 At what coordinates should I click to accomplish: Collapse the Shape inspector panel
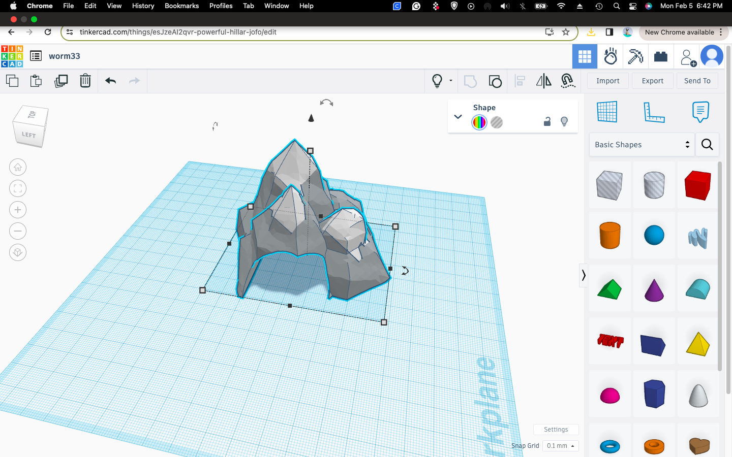coord(458,117)
